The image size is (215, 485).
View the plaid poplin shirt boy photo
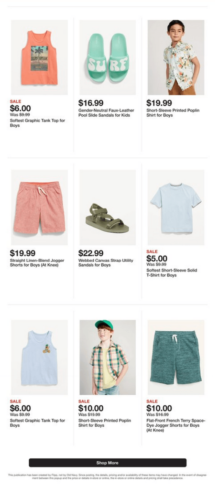coord(107,357)
